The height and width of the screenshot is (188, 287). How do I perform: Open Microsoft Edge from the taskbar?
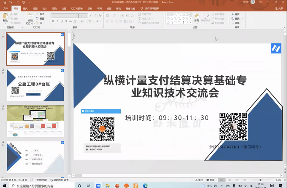pos(145,185)
